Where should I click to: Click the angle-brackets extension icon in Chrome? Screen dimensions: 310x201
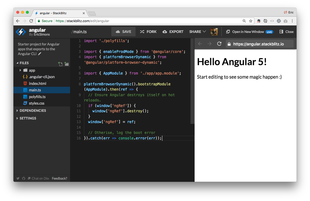pyautogui.click(x=272, y=21)
